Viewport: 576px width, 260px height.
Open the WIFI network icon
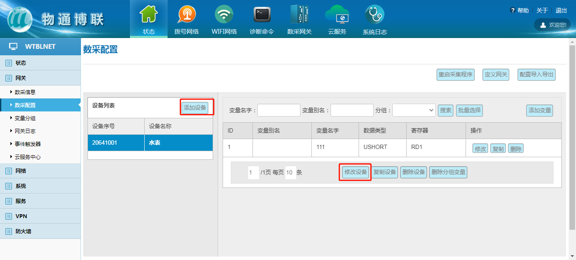[x=224, y=16]
